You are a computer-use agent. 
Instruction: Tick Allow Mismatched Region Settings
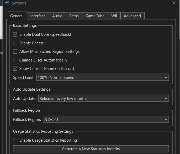[15, 52]
